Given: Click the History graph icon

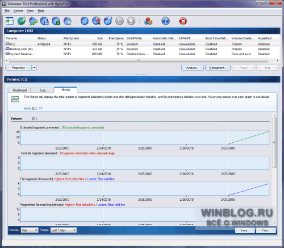Looking at the screenshot, I should click(x=15, y=99).
